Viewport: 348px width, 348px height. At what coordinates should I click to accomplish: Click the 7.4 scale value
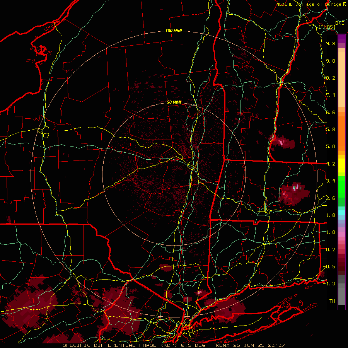(x=331, y=95)
